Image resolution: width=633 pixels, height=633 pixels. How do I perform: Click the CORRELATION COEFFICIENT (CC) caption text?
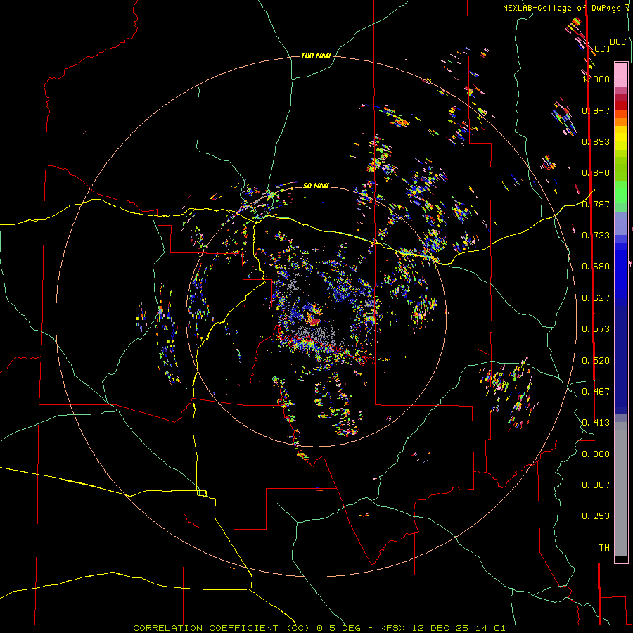point(222,628)
